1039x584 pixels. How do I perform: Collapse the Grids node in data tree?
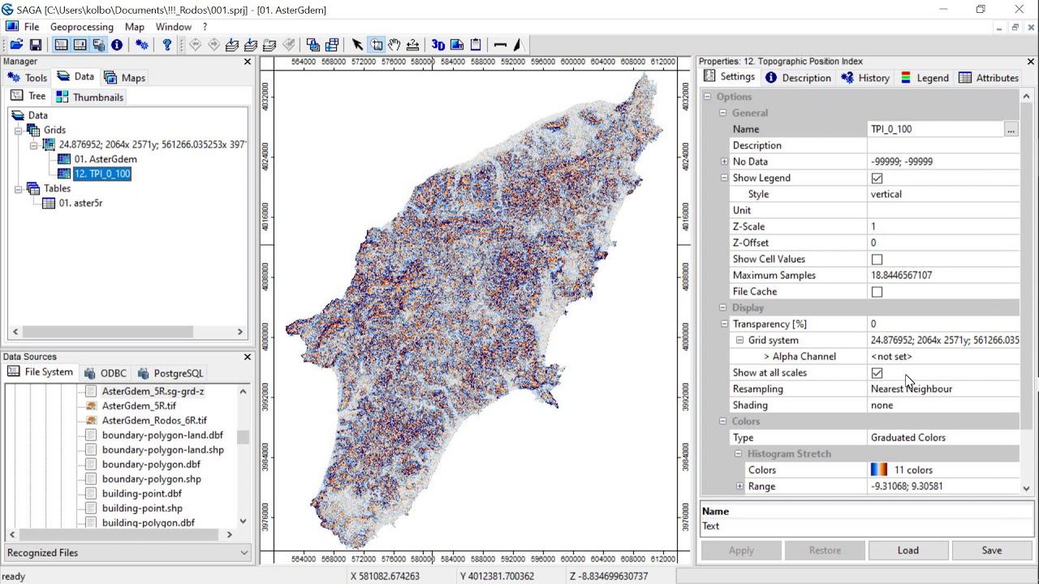coord(19,130)
